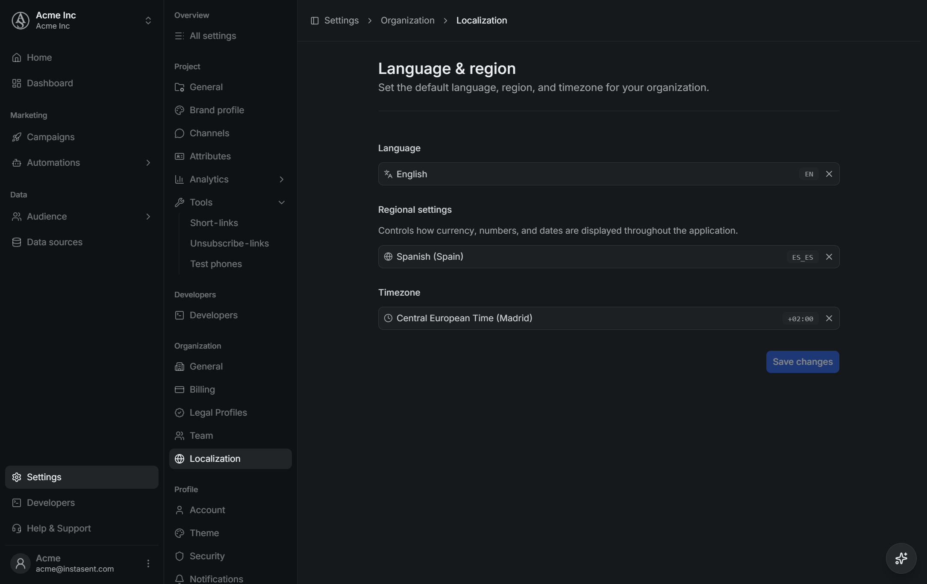927x584 pixels.
Task: Clear the Central European Time timezone
Action: point(829,318)
